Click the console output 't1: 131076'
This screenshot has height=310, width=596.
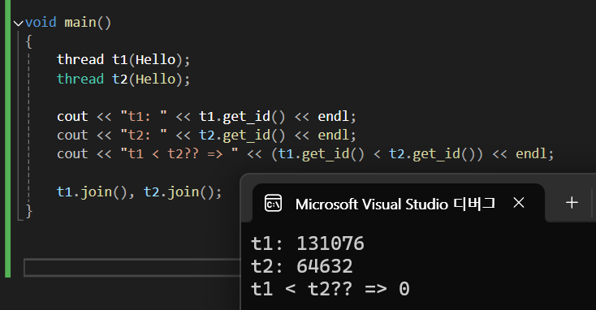(x=308, y=243)
